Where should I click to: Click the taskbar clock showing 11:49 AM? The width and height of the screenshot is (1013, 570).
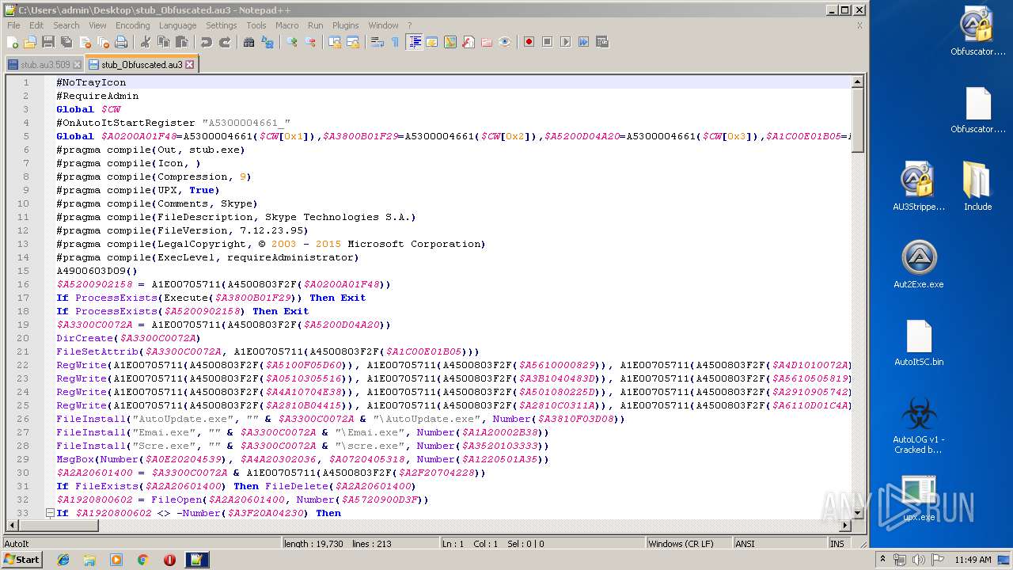click(973, 560)
